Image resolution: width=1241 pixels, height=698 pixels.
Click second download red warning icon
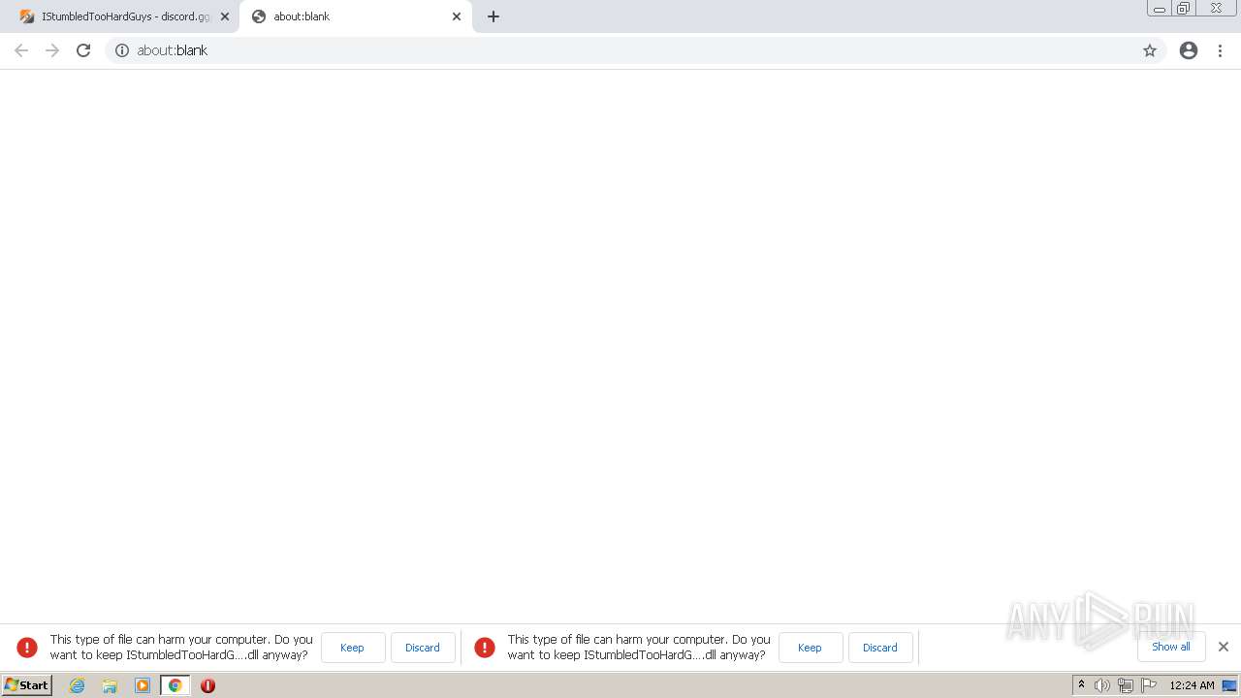point(485,648)
